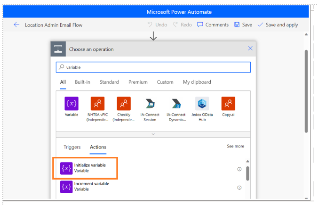
Task: Click the search magnifier icon
Action: [x=62, y=67]
